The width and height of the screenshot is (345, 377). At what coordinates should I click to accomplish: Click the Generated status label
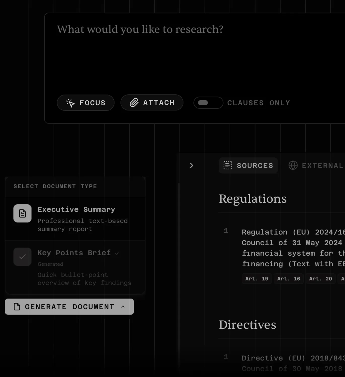(50, 264)
